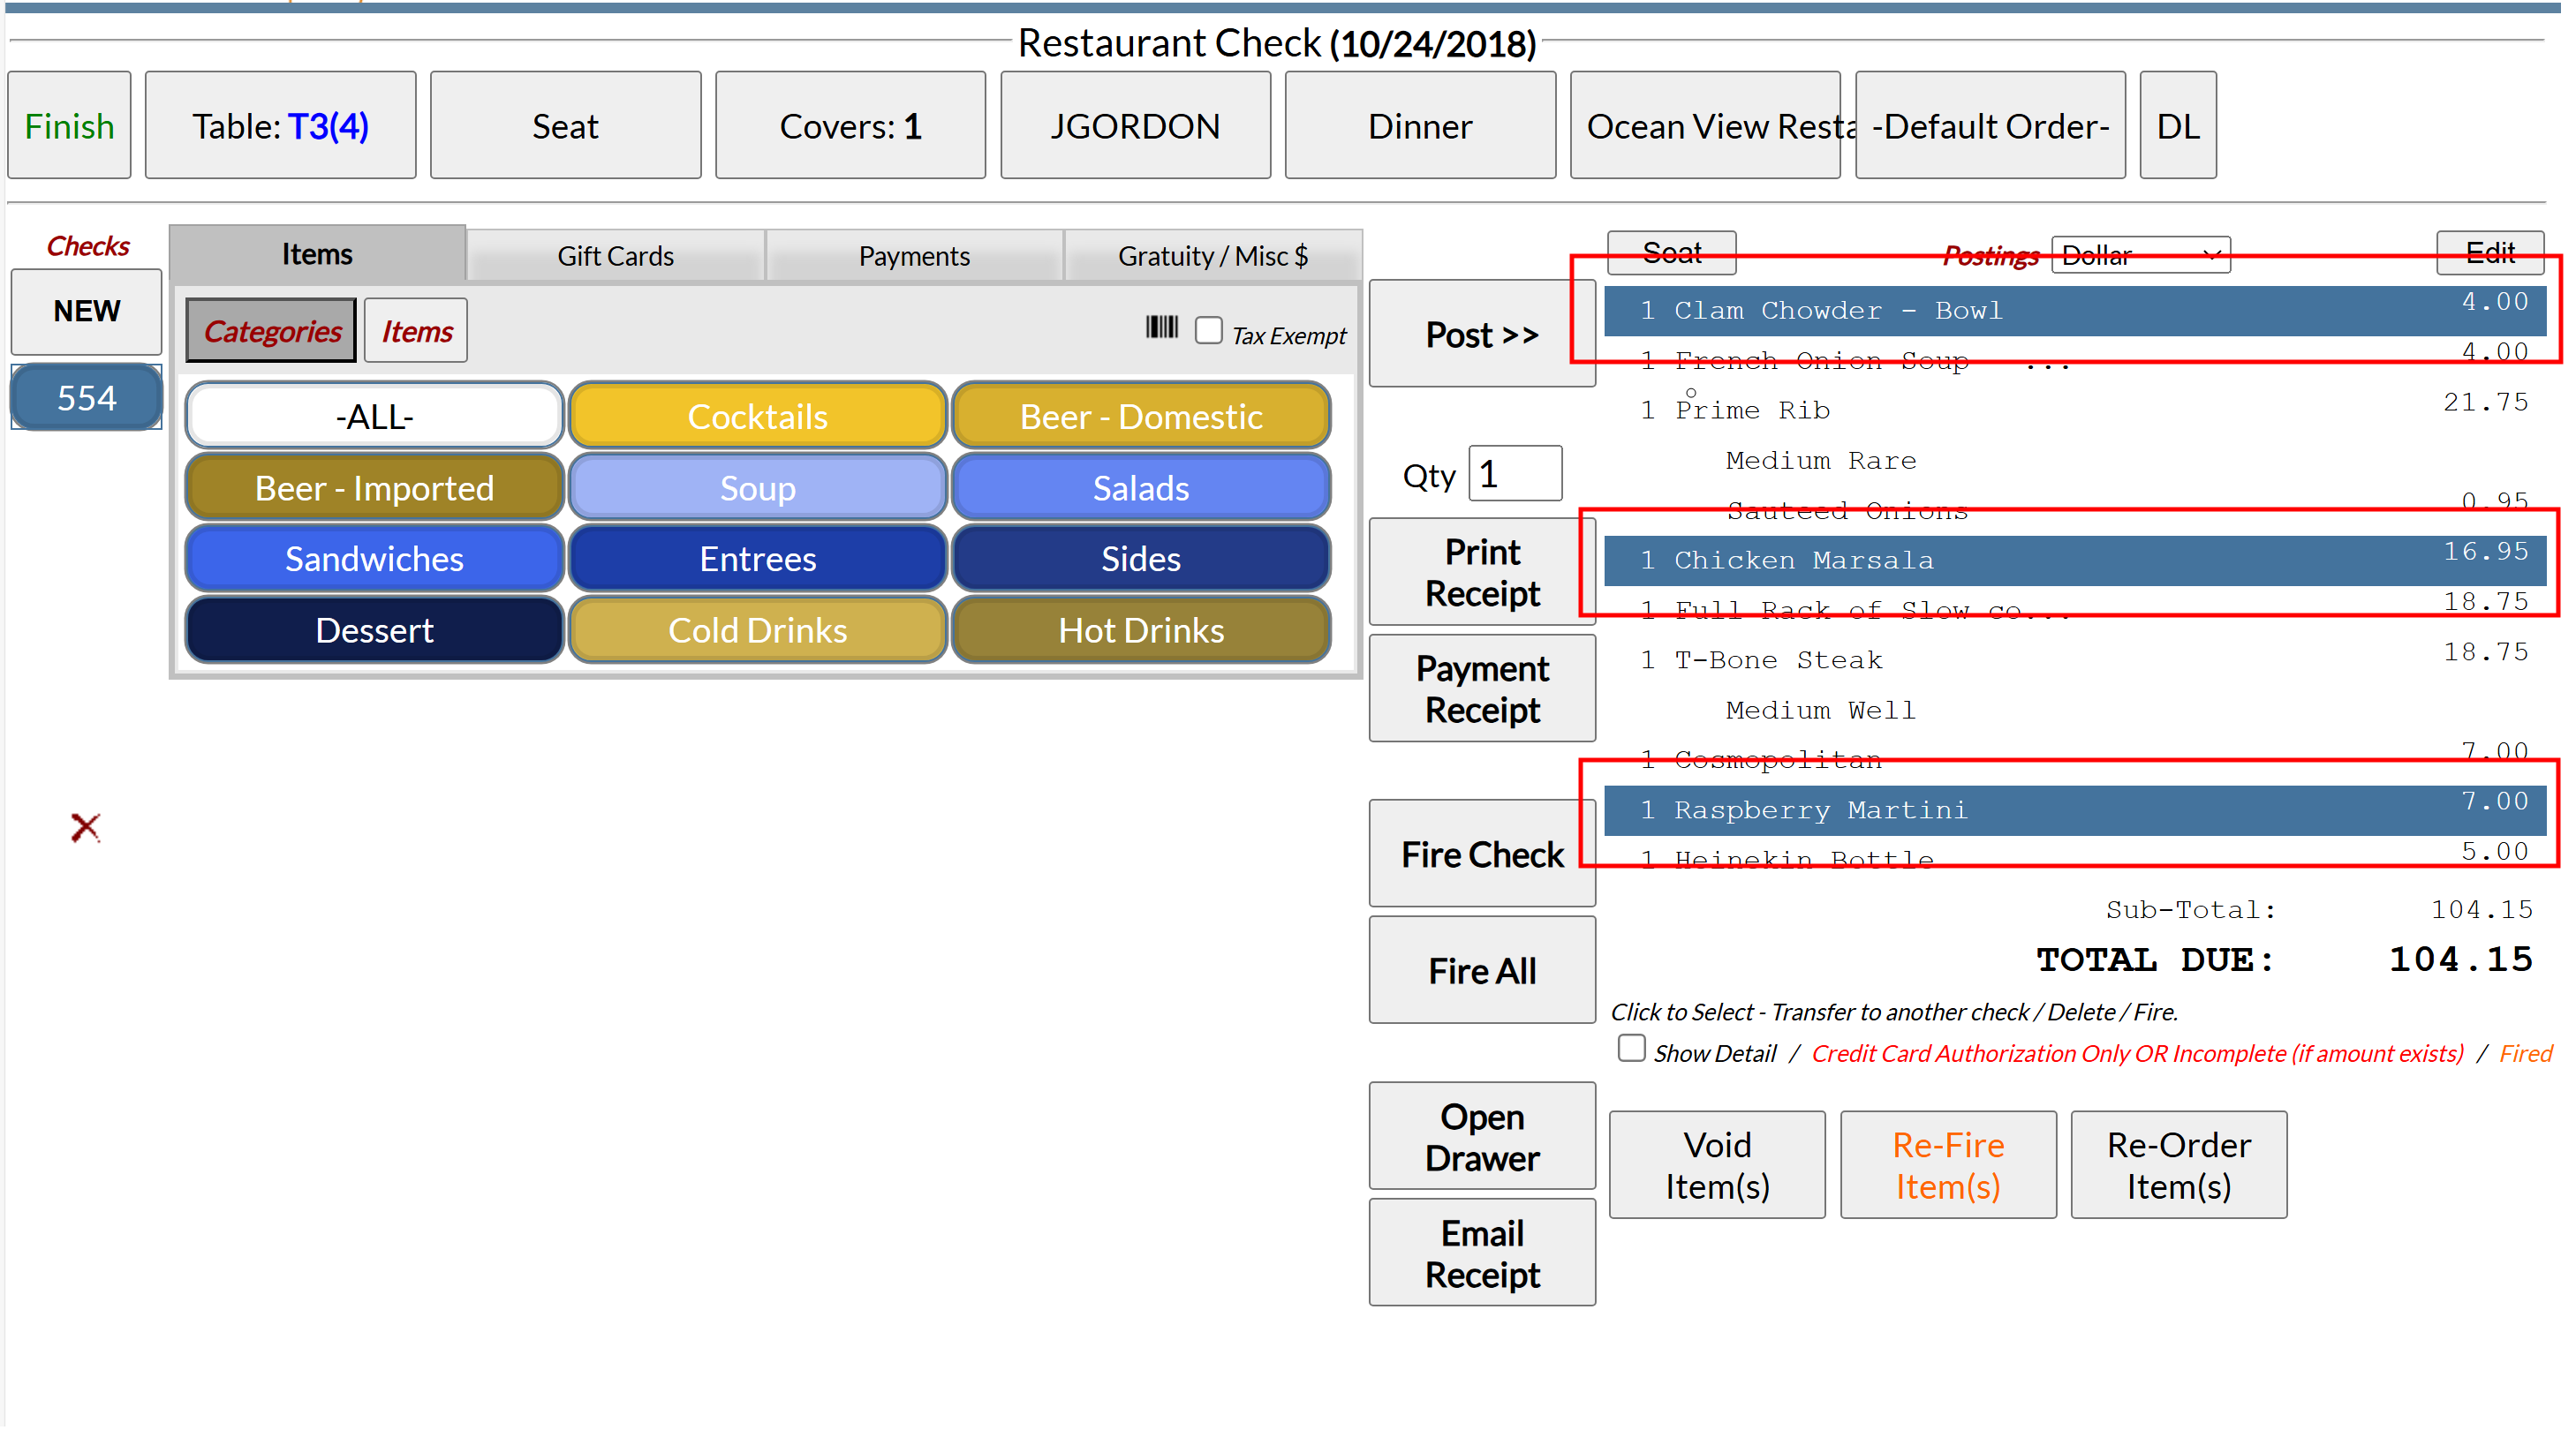
Task: Click the -Default Order- button
Action: click(x=1990, y=125)
